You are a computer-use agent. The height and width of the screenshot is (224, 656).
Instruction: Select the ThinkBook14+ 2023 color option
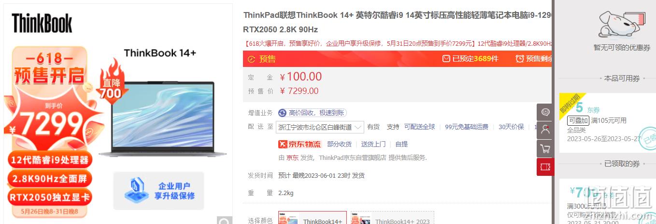pos(392,218)
